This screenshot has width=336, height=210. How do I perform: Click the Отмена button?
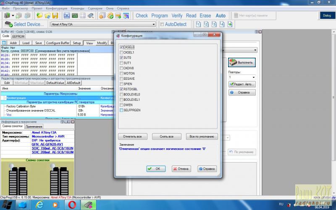pyautogui.click(x=181, y=169)
